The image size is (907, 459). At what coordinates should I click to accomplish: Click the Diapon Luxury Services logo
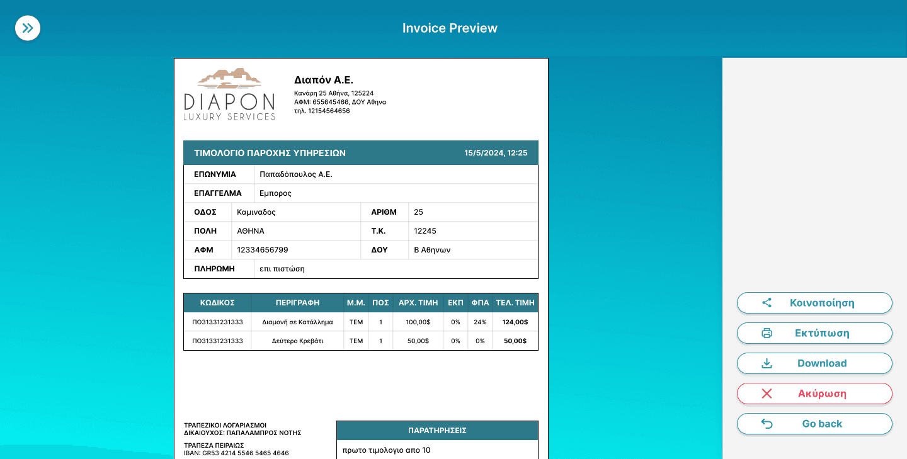[x=229, y=94]
